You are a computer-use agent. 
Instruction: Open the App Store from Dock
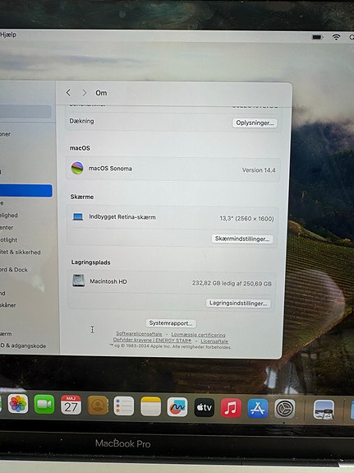(x=258, y=408)
